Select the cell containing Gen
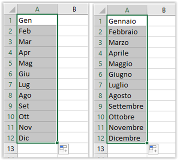 tap(37, 20)
